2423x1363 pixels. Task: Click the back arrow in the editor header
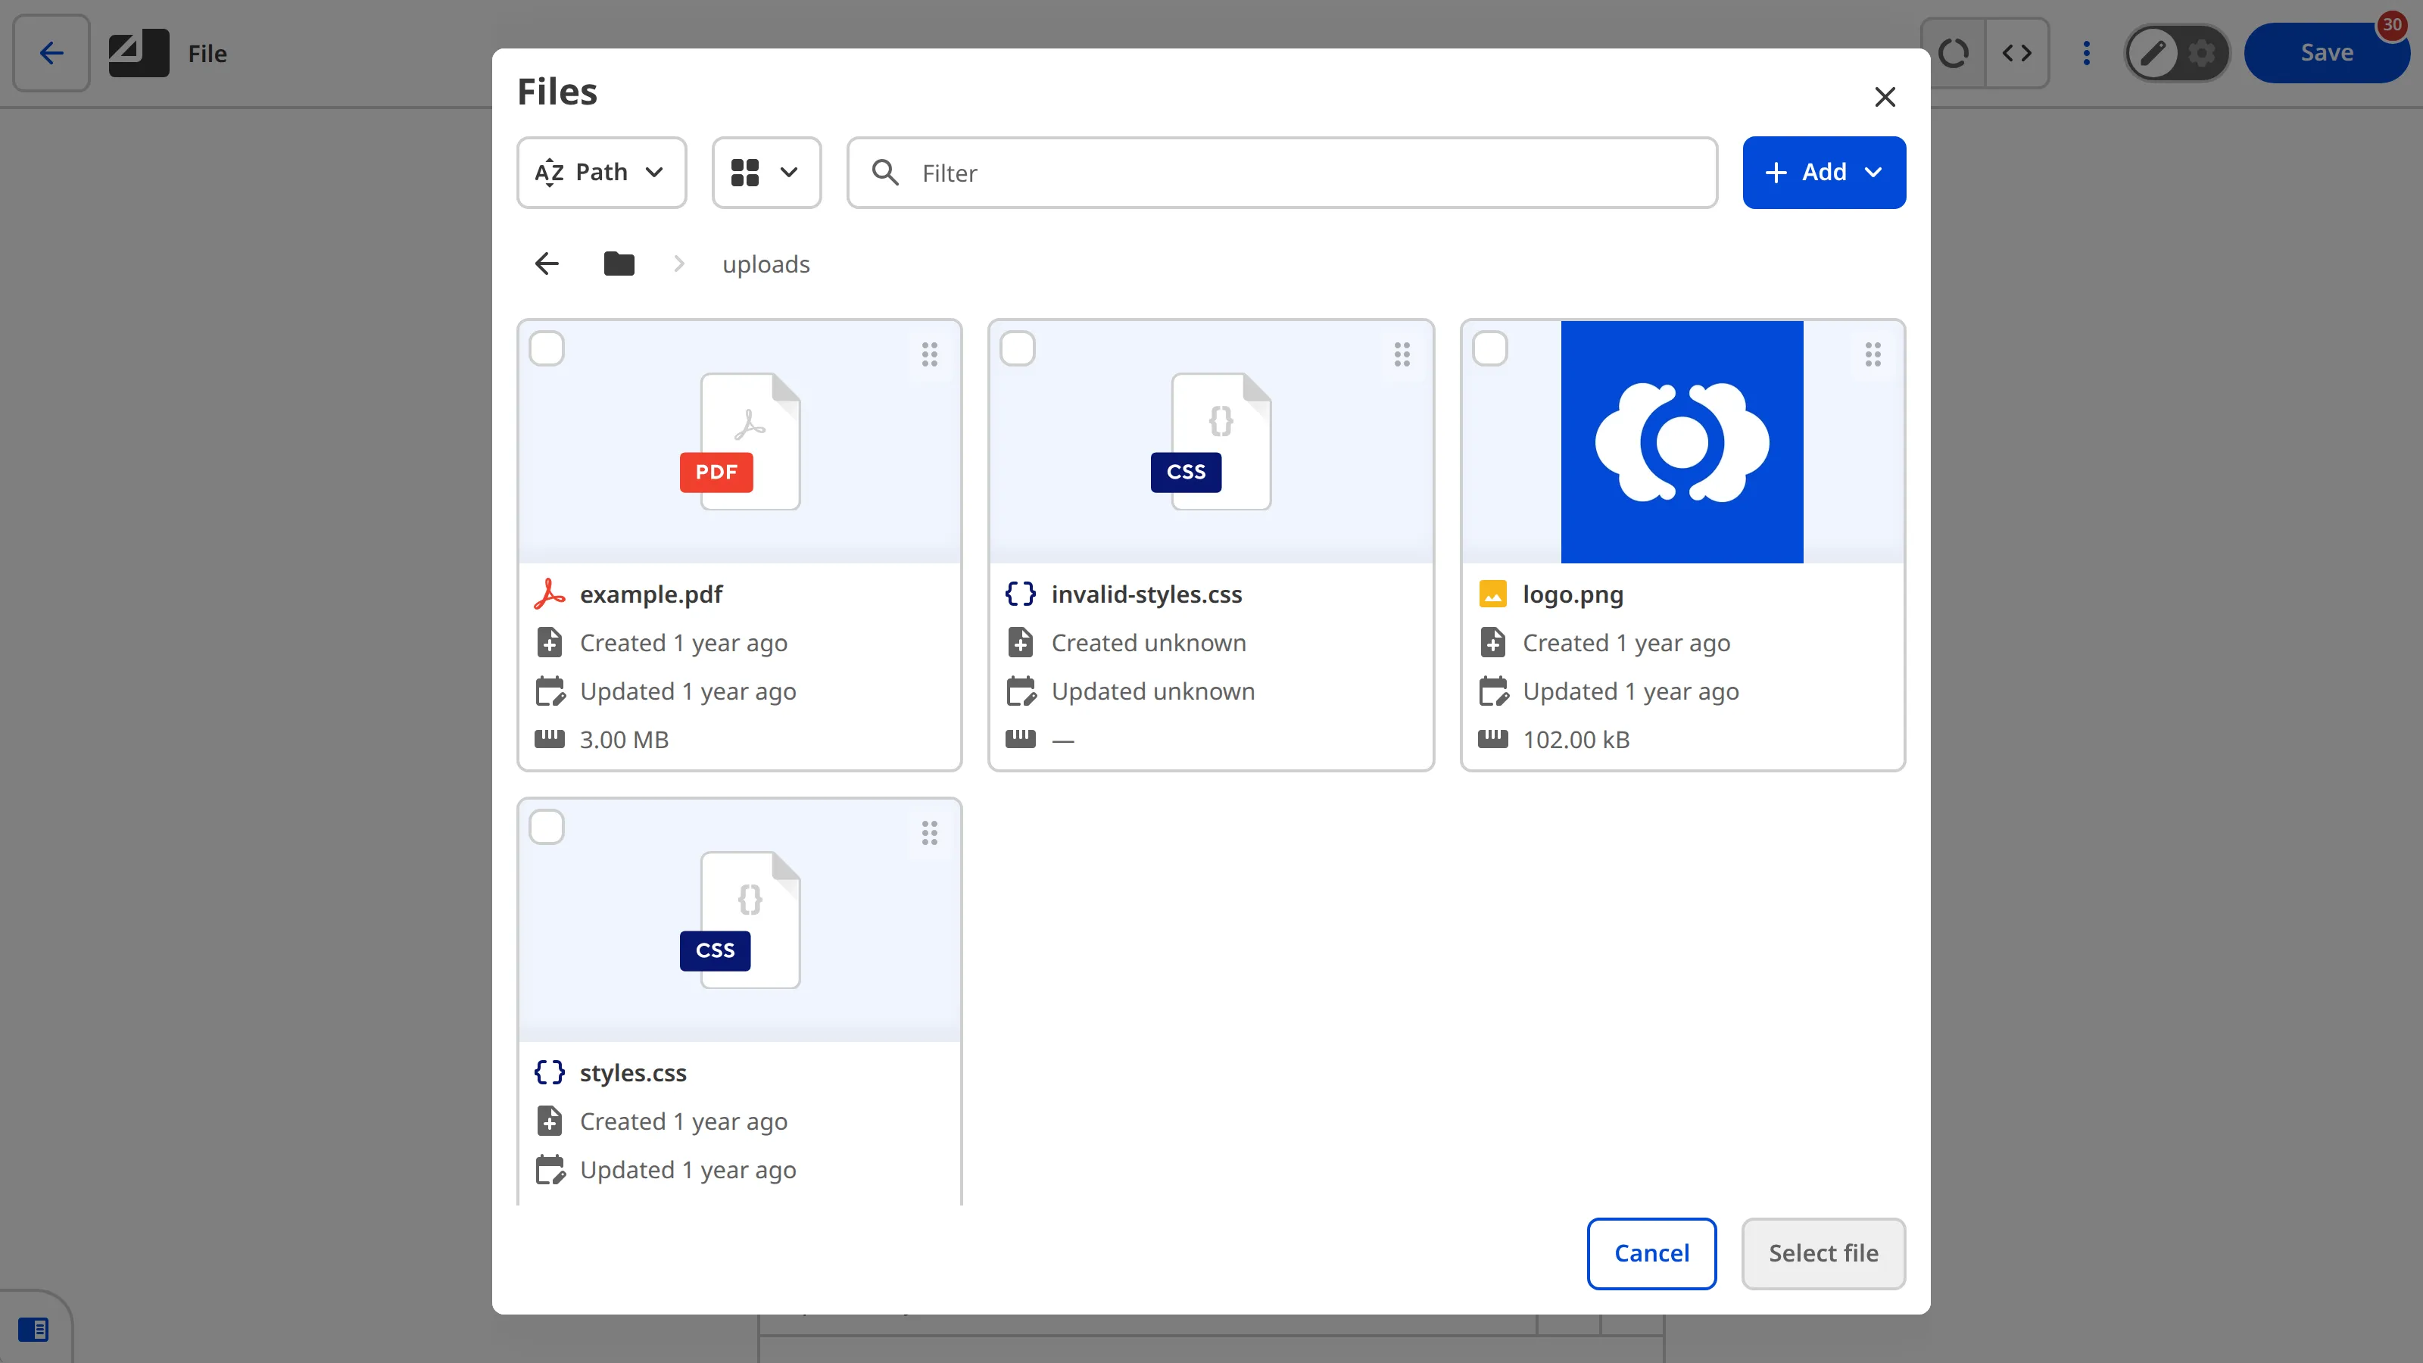coord(51,54)
